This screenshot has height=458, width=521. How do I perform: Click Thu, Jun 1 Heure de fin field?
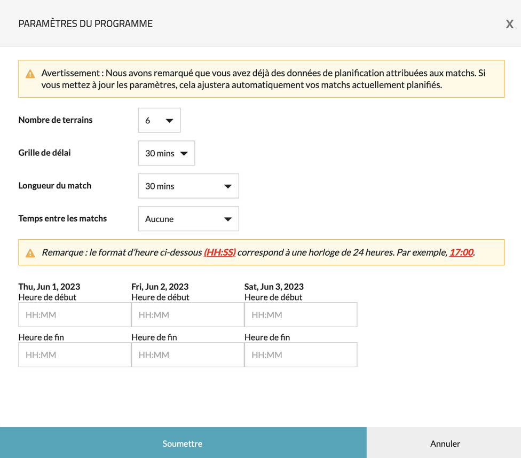pos(75,355)
